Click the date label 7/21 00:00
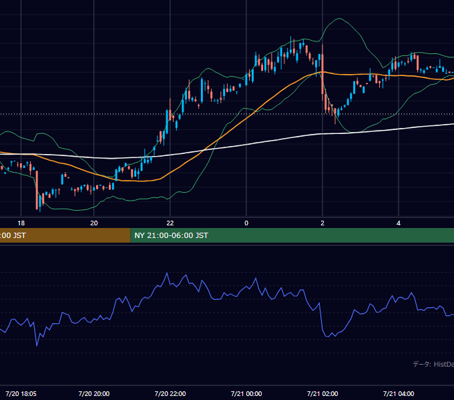 [x=246, y=393]
